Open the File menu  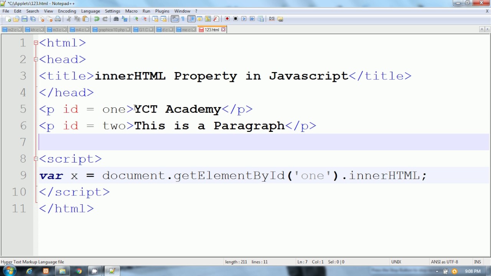[x=6, y=11]
